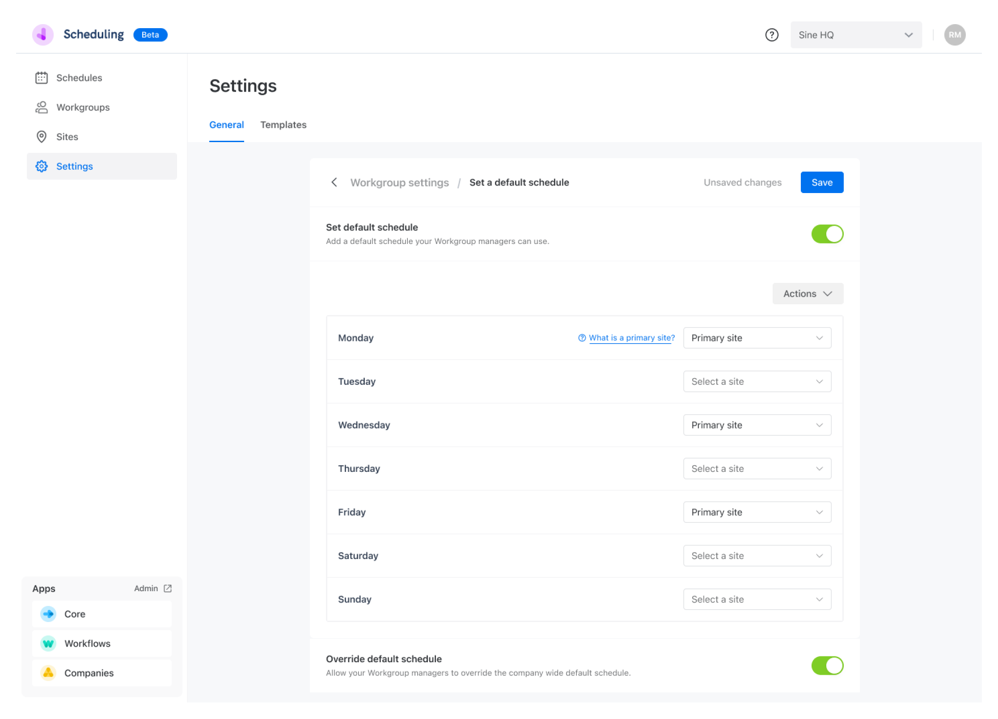The height and width of the screenshot is (719, 998).
Task: Open the help question mark icon
Action: [771, 35]
